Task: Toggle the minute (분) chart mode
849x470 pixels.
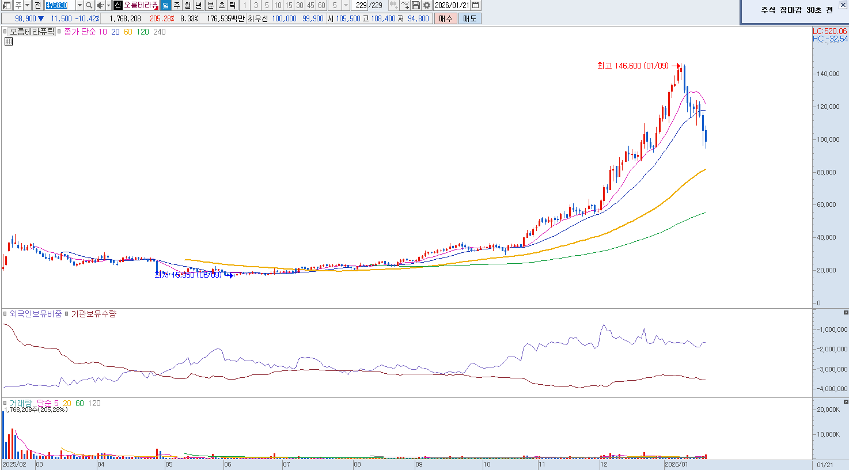Action: tap(210, 5)
